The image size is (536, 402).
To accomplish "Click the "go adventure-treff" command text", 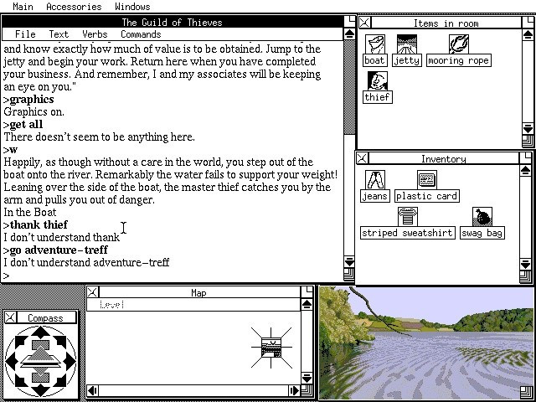I will coord(59,250).
